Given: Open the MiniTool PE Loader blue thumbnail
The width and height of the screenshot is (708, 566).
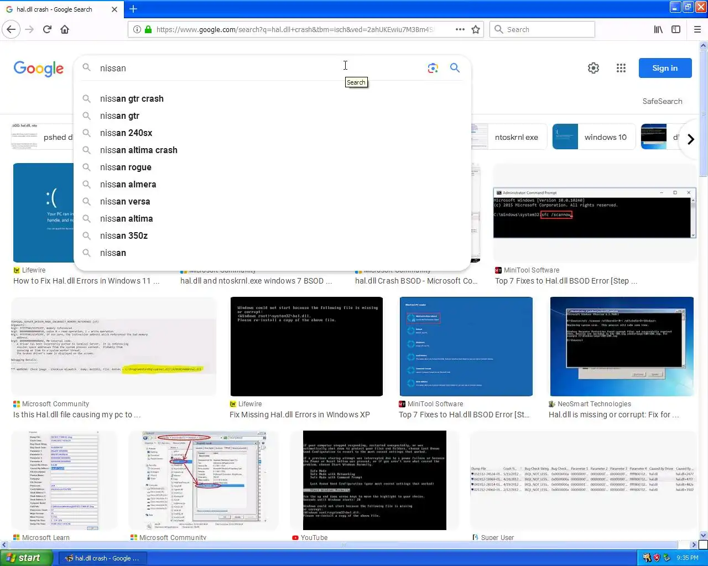Looking at the screenshot, I should (x=466, y=347).
